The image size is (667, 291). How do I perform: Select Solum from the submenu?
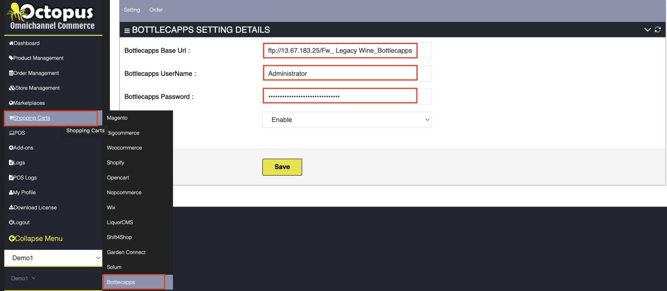[114, 267]
